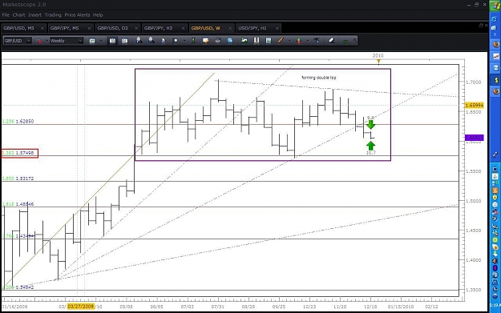Image resolution: width=501 pixels, height=313 pixels.
Task: Open the Chart menu
Action: click(19, 15)
